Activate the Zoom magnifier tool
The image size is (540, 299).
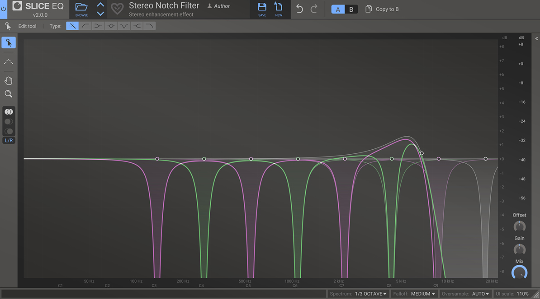pyautogui.click(x=9, y=93)
